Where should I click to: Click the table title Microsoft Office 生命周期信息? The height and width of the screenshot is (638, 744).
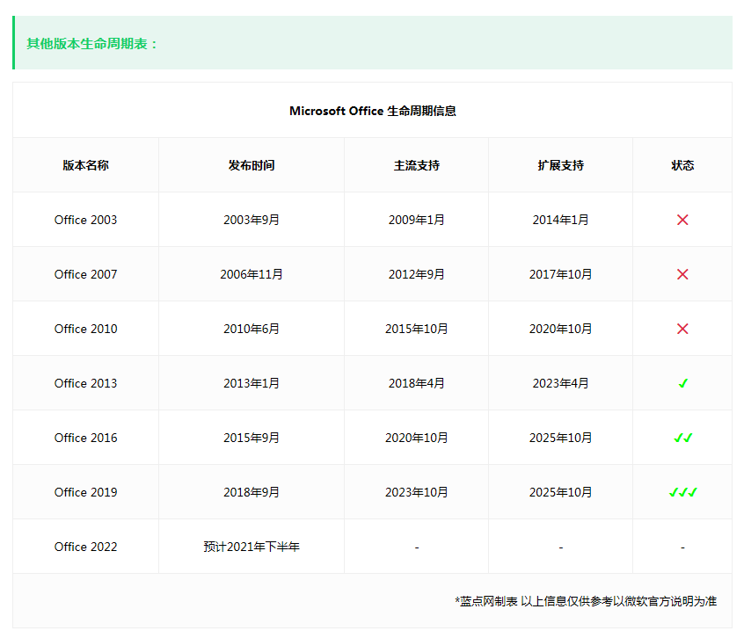pos(373,111)
